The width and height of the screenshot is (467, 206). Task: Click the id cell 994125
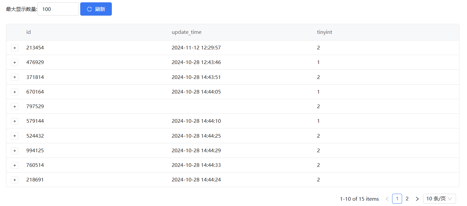35,151
